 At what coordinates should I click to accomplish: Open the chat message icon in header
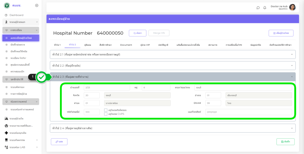(258, 7)
